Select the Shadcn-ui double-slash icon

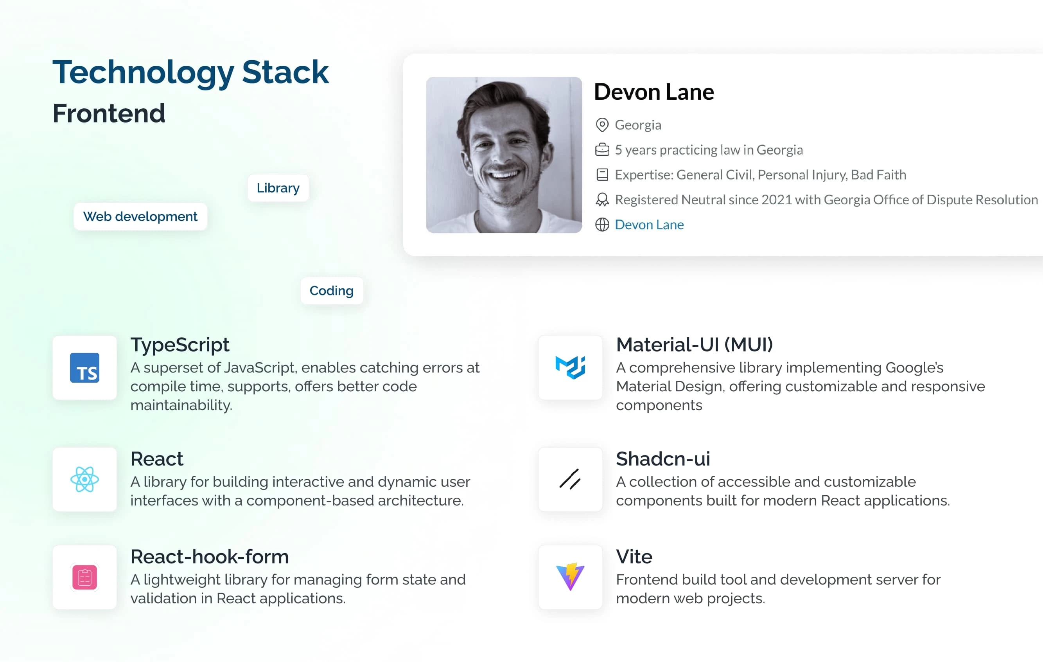click(x=570, y=479)
